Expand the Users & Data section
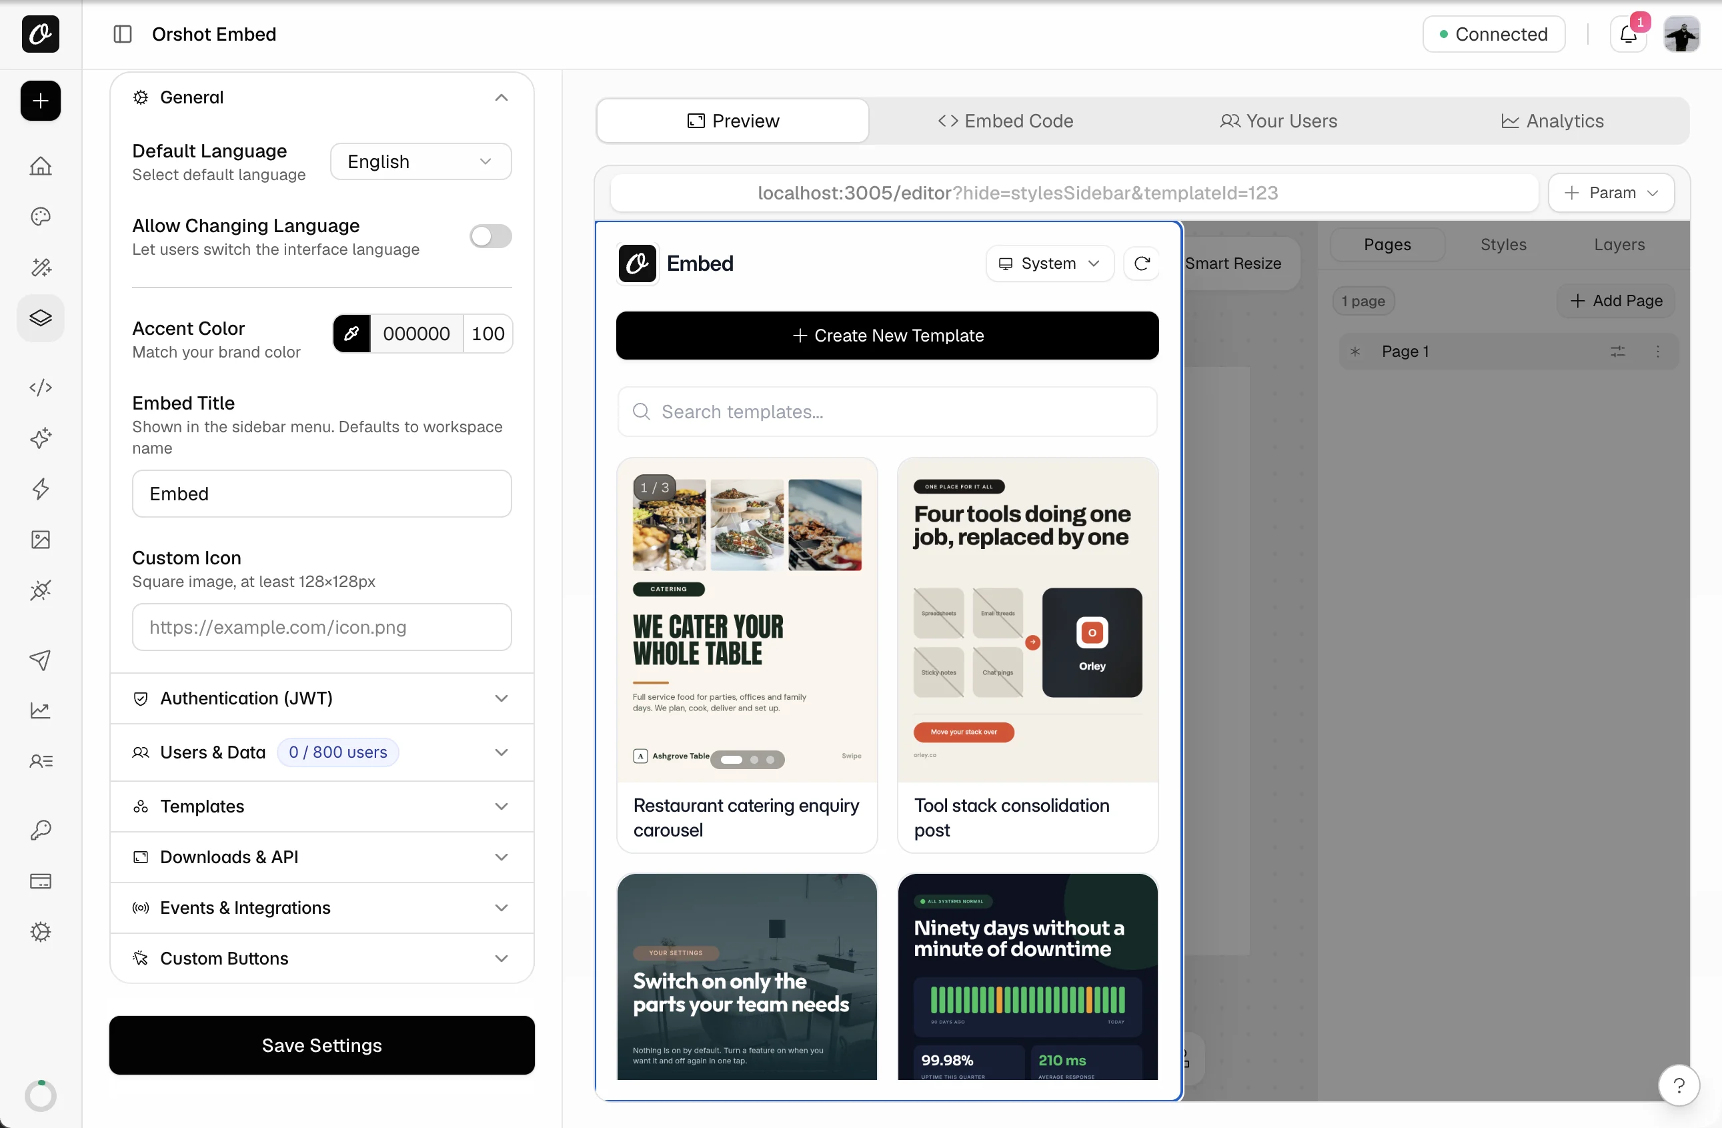 click(x=322, y=752)
